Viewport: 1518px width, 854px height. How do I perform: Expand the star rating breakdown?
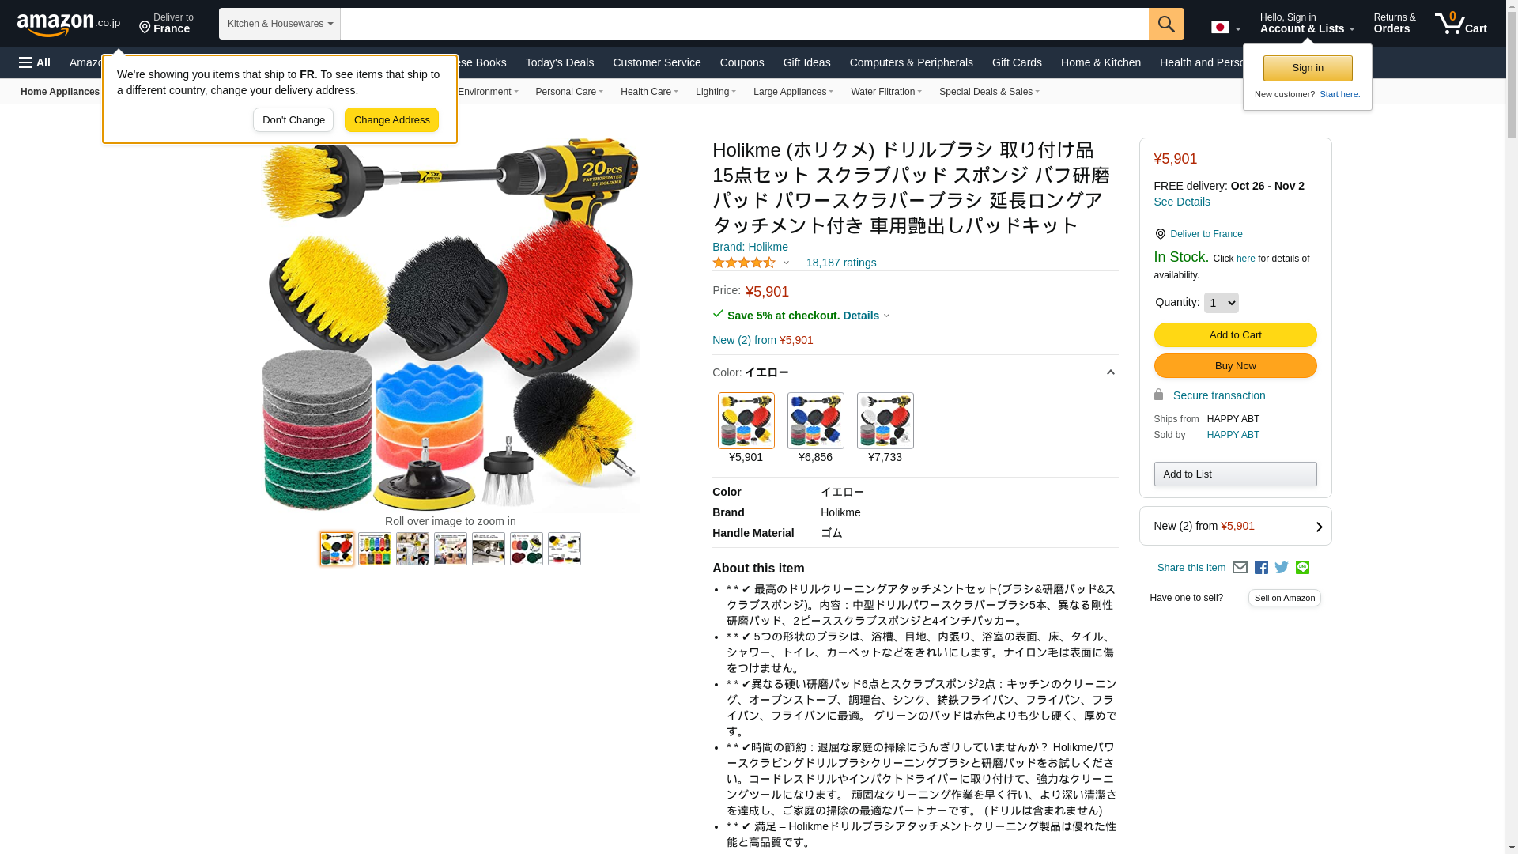tap(751, 263)
